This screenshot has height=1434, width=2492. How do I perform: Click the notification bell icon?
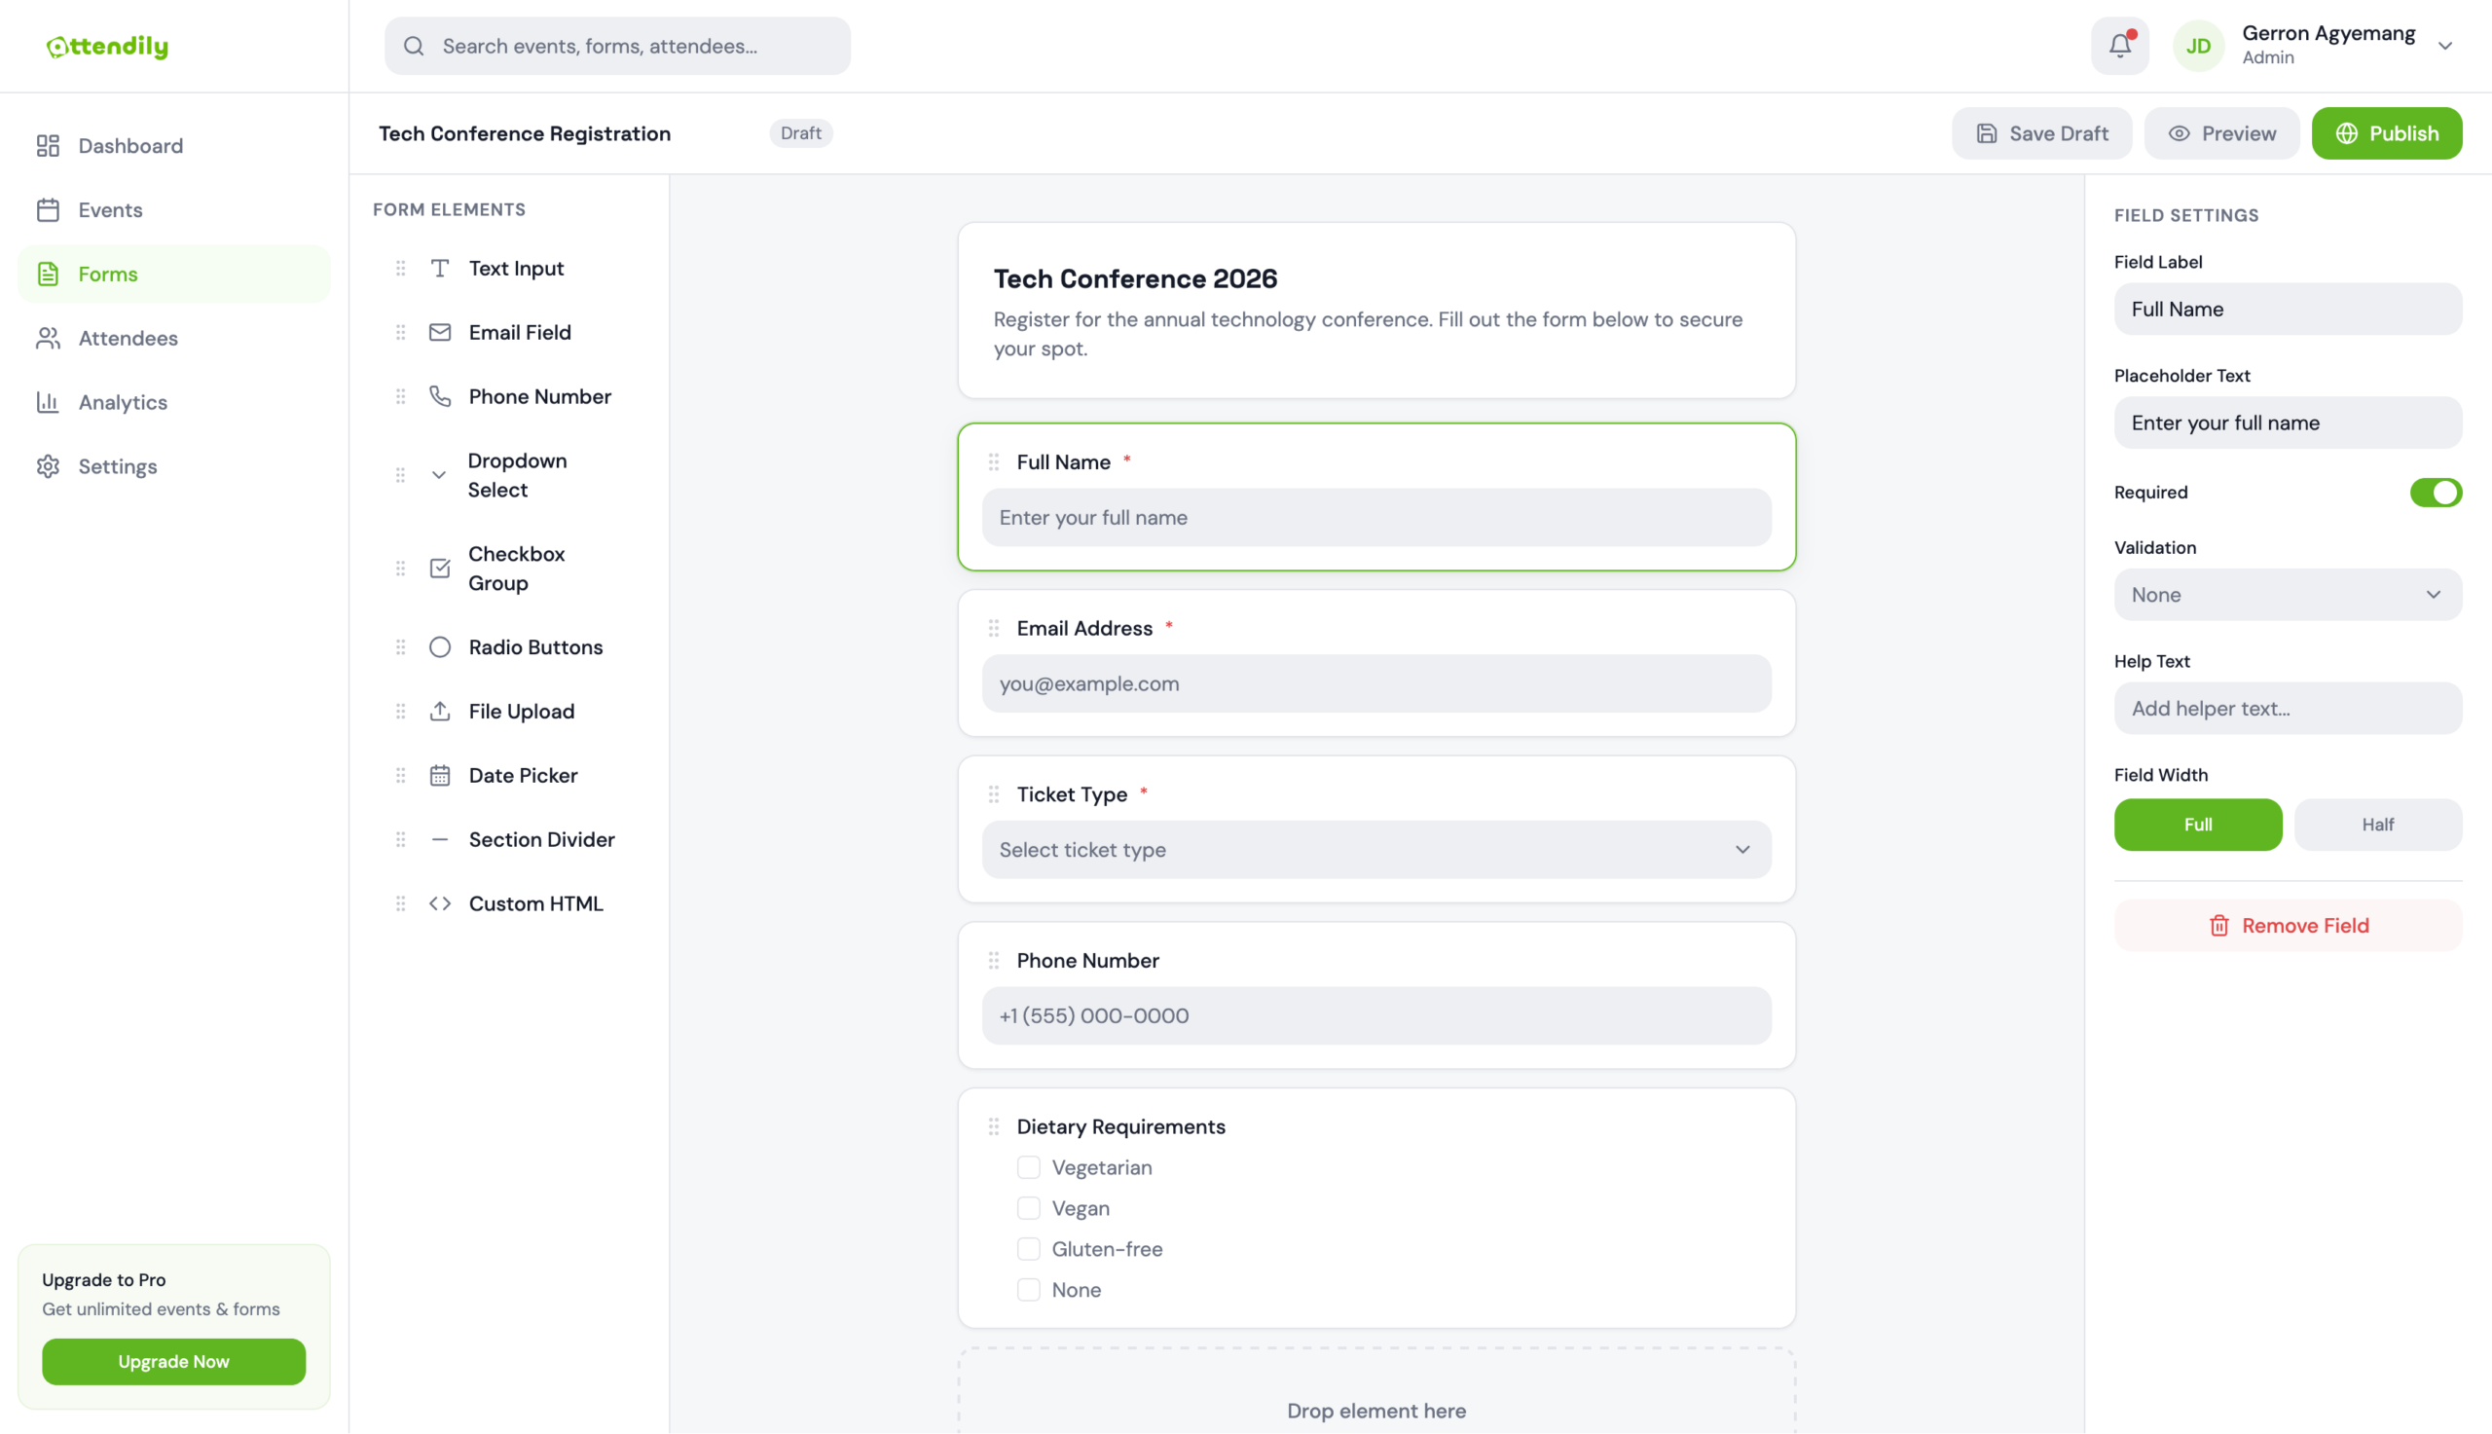(2119, 46)
